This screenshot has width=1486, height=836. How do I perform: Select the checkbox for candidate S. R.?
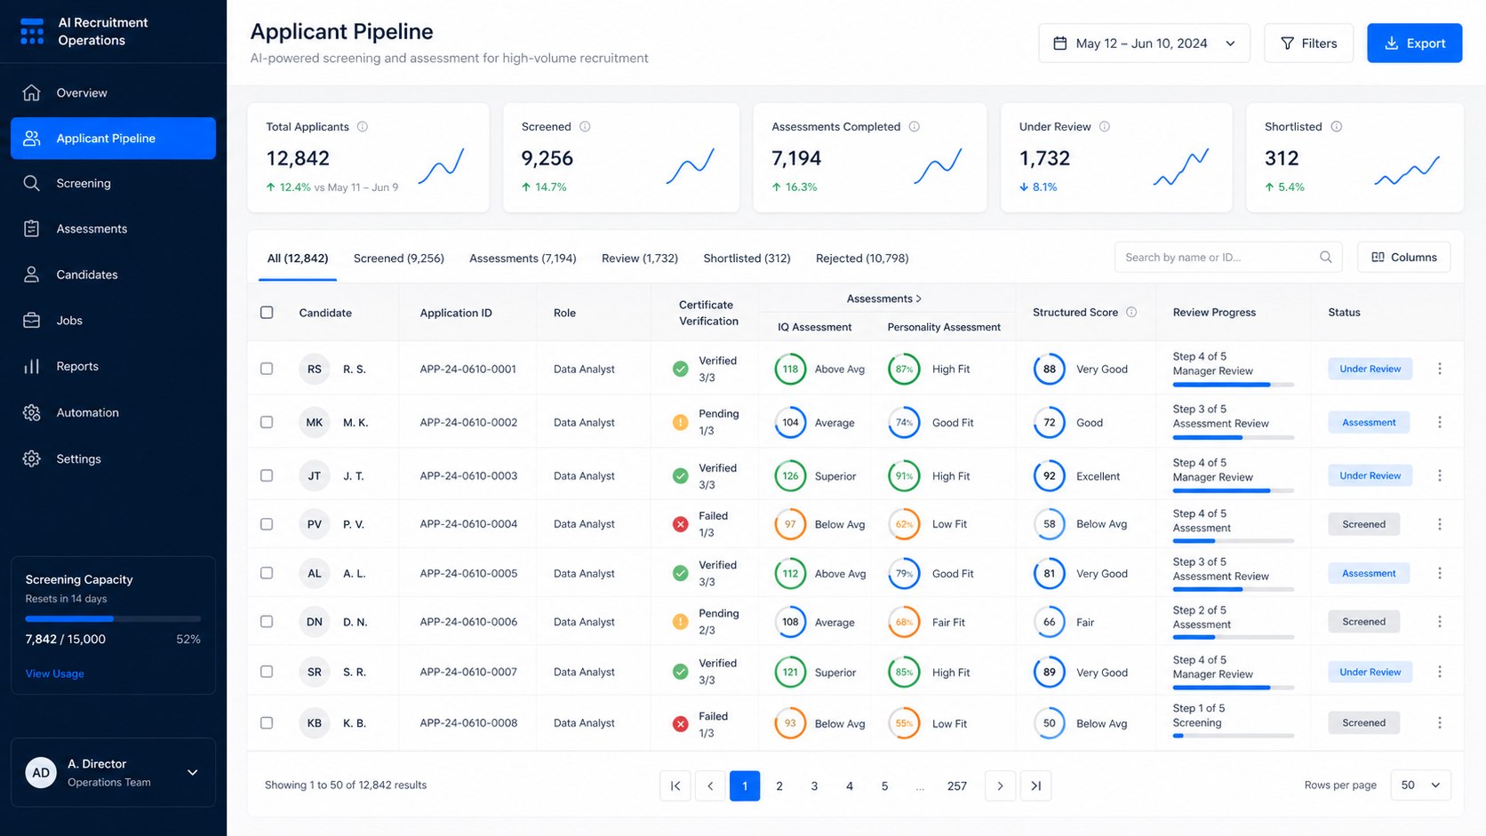pyautogui.click(x=267, y=672)
